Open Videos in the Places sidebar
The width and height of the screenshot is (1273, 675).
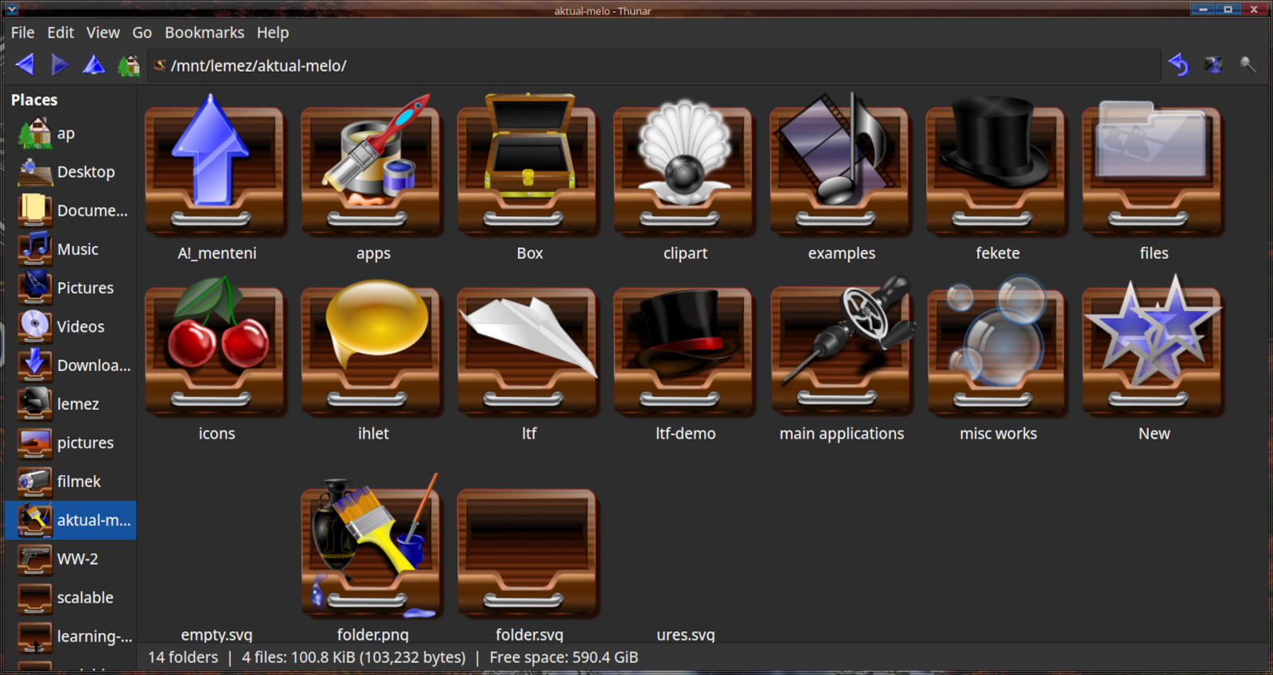[x=70, y=327]
